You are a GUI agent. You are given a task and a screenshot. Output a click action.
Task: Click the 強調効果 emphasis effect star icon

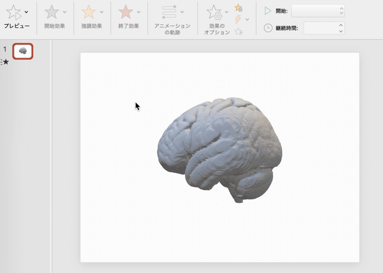coord(89,12)
